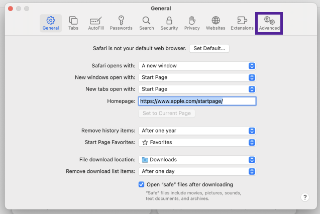
Task: Expand New tabs open with menu
Action: (197, 89)
